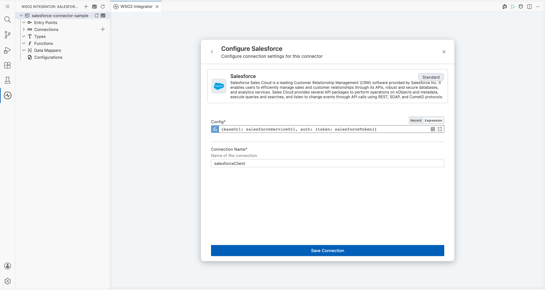Open the Run and Debug view
This screenshot has height=290, width=545.
pyautogui.click(x=8, y=50)
